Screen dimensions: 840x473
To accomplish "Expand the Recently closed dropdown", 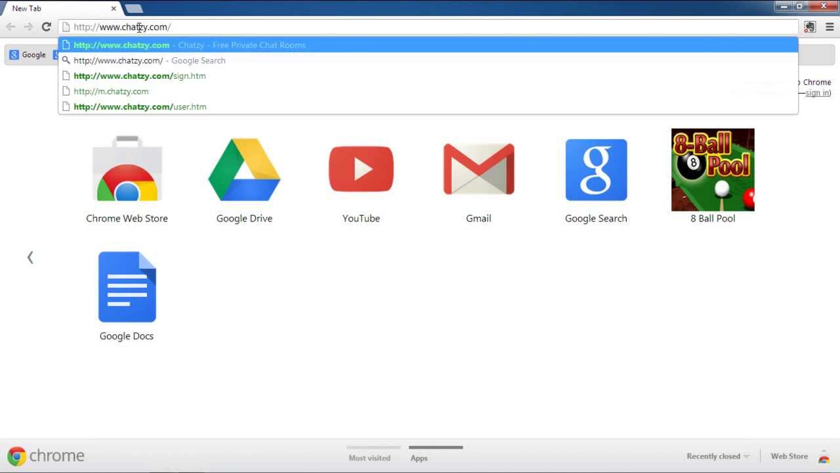I will pyautogui.click(x=718, y=456).
